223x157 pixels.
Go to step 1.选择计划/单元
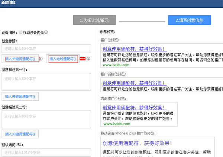[x=94, y=20]
